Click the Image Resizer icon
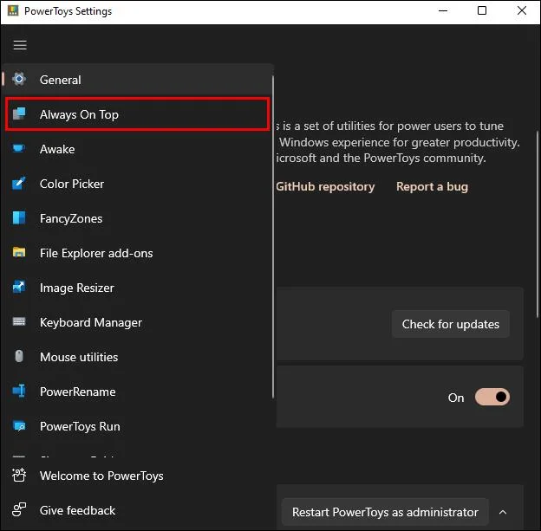541x531 pixels. point(18,287)
